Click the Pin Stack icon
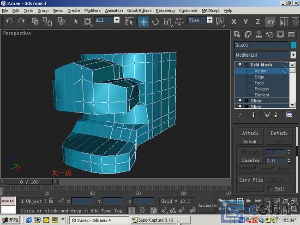This screenshot has width=300, height=225. click(240, 114)
